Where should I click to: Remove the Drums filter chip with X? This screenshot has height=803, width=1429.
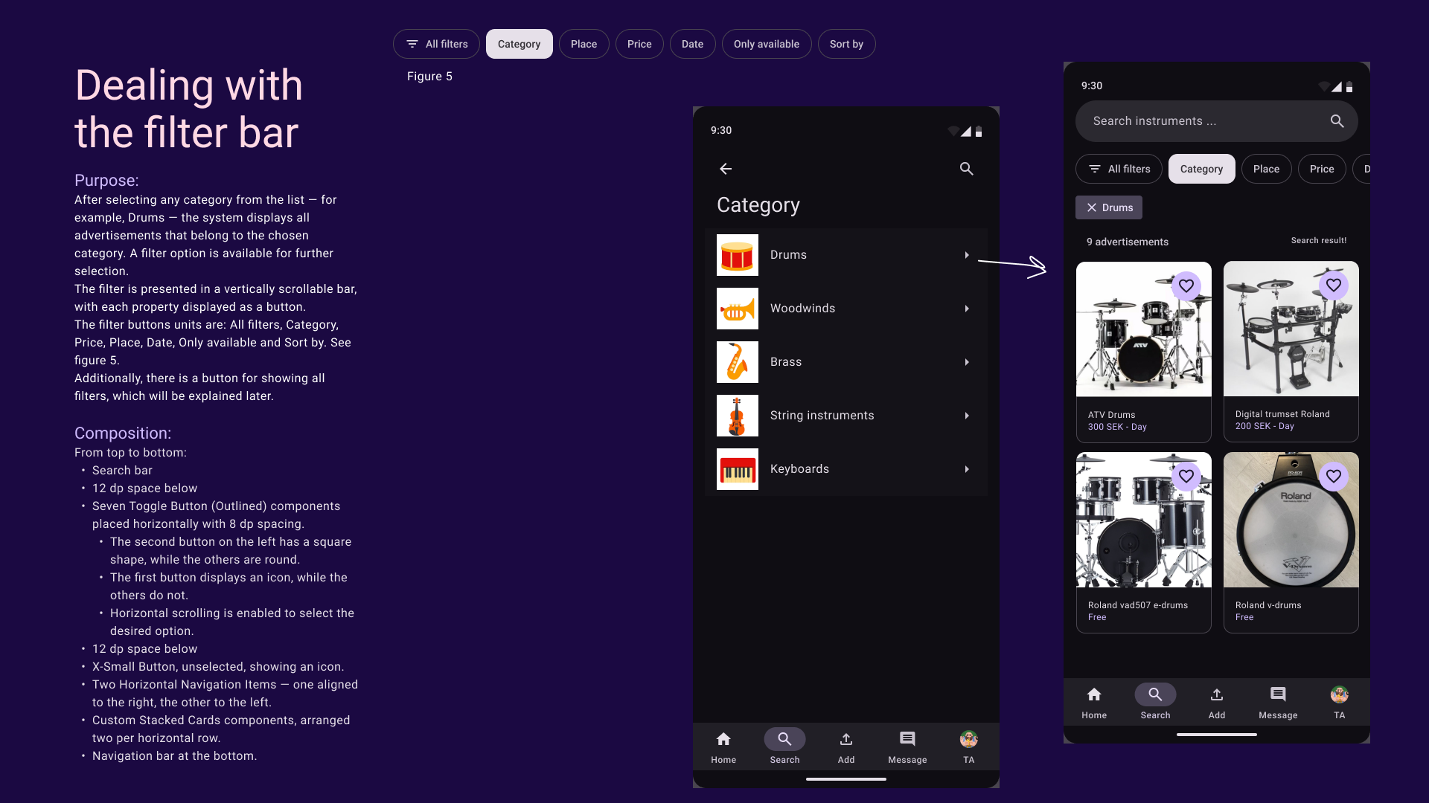coord(1092,207)
